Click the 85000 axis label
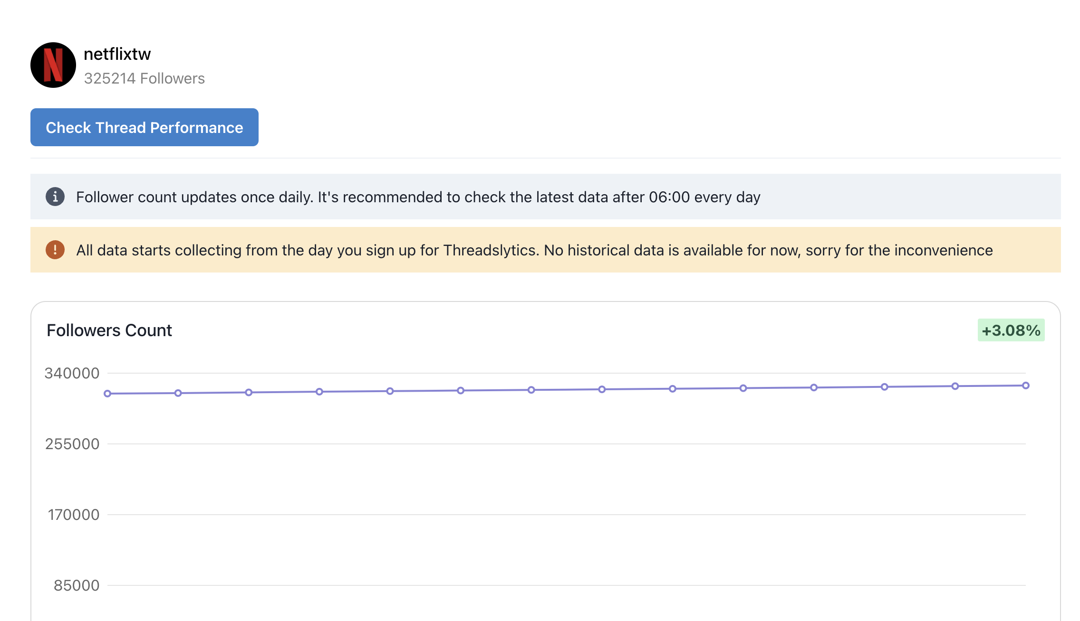1080x621 pixels. click(x=77, y=585)
